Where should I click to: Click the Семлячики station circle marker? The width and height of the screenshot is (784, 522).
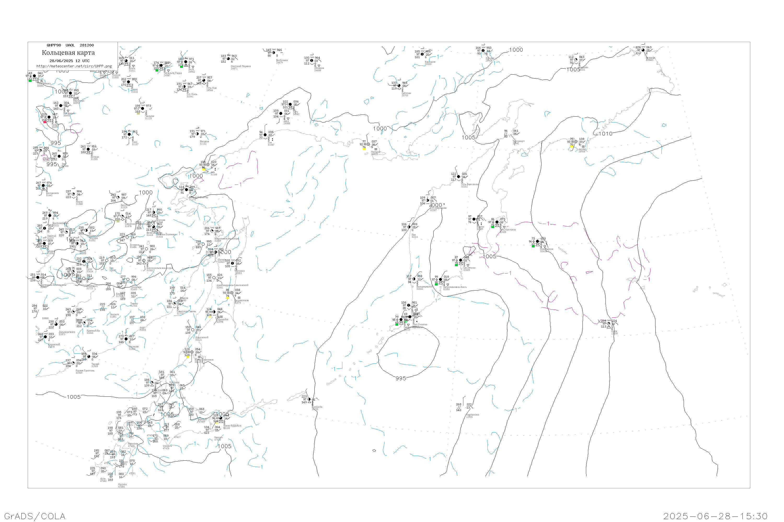461,260
